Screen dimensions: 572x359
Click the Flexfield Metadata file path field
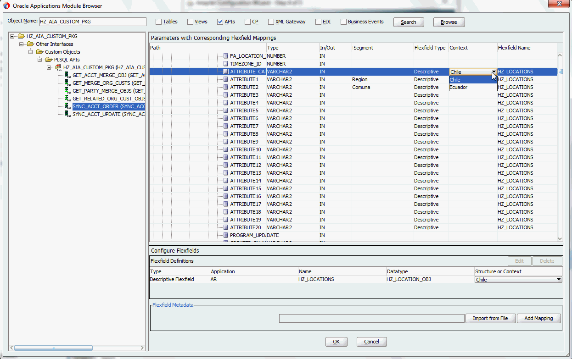coord(372,318)
